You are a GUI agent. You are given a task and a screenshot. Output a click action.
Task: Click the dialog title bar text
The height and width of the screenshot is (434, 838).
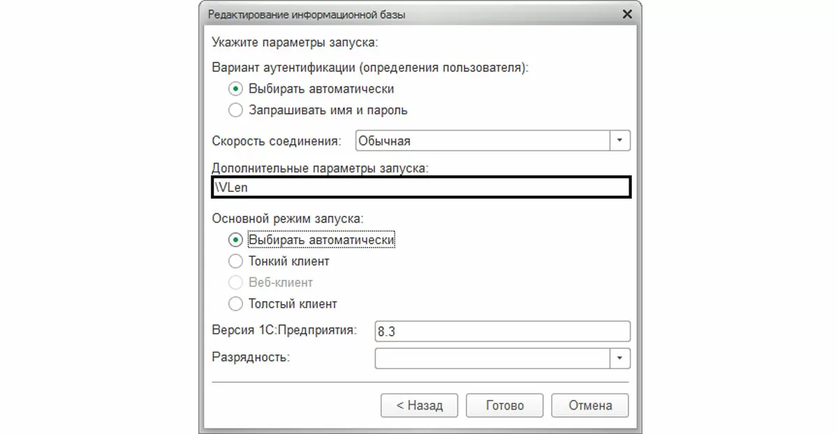pos(307,14)
